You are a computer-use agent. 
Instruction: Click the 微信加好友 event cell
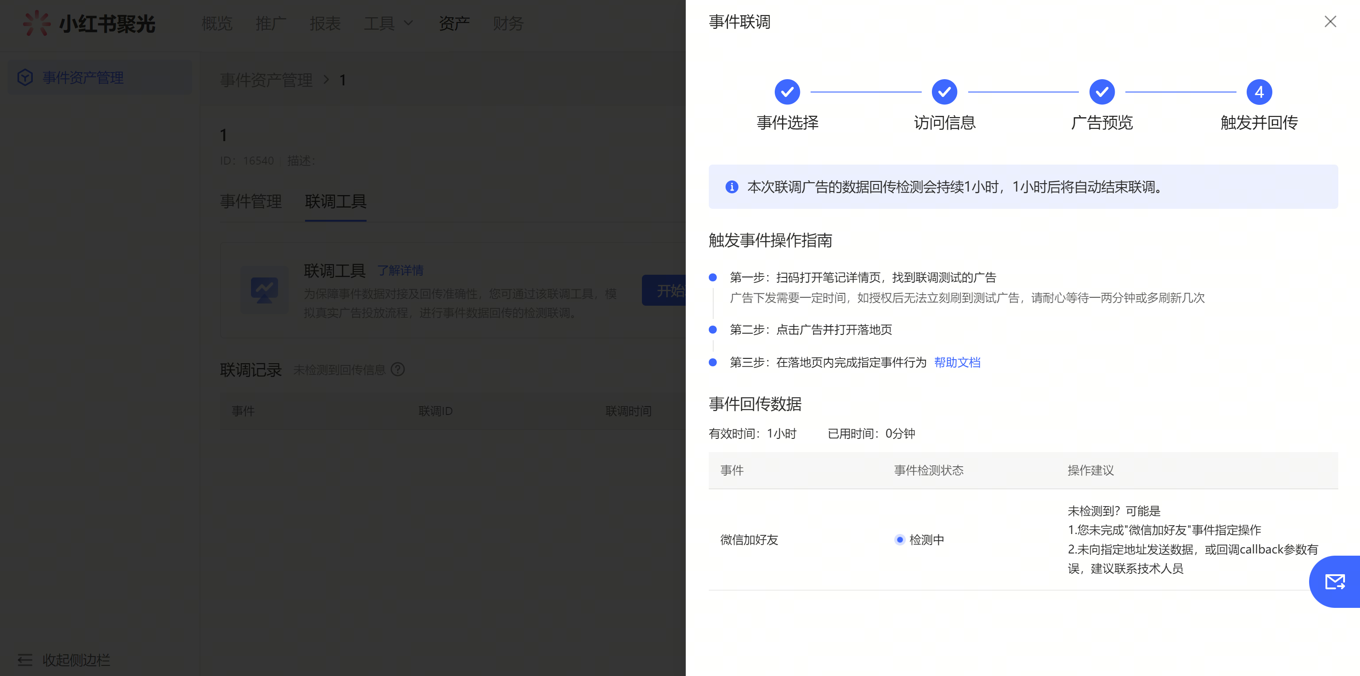[749, 540]
